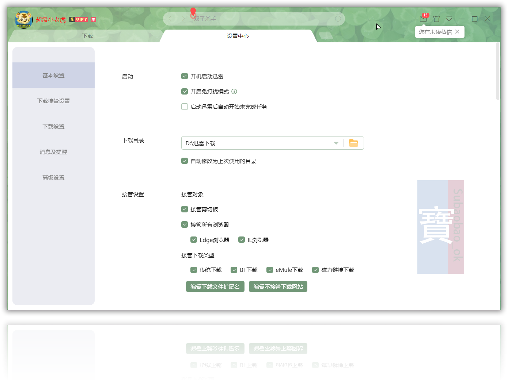Switch to the 下载 tab

[88, 36]
